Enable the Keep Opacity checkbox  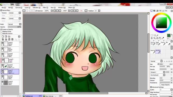pyautogui.click(x=160, y=85)
